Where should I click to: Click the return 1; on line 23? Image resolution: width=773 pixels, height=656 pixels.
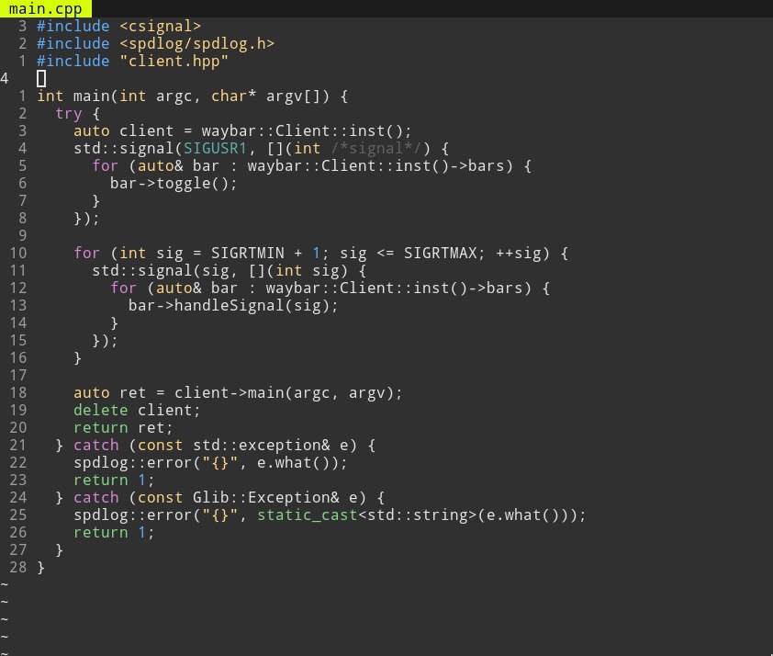coord(114,481)
